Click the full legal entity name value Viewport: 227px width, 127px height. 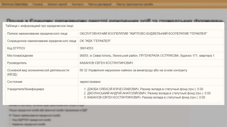tap(143, 34)
